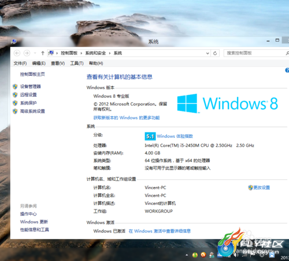The height and width of the screenshot is (261, 289).
Task: Click the shield icon beside 高级系统设置
Action: coord(15,111)
